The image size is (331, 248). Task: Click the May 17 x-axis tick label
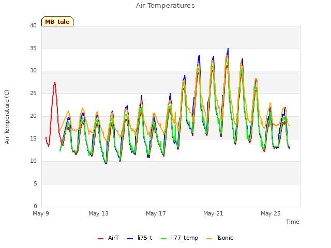pos(156,213)
